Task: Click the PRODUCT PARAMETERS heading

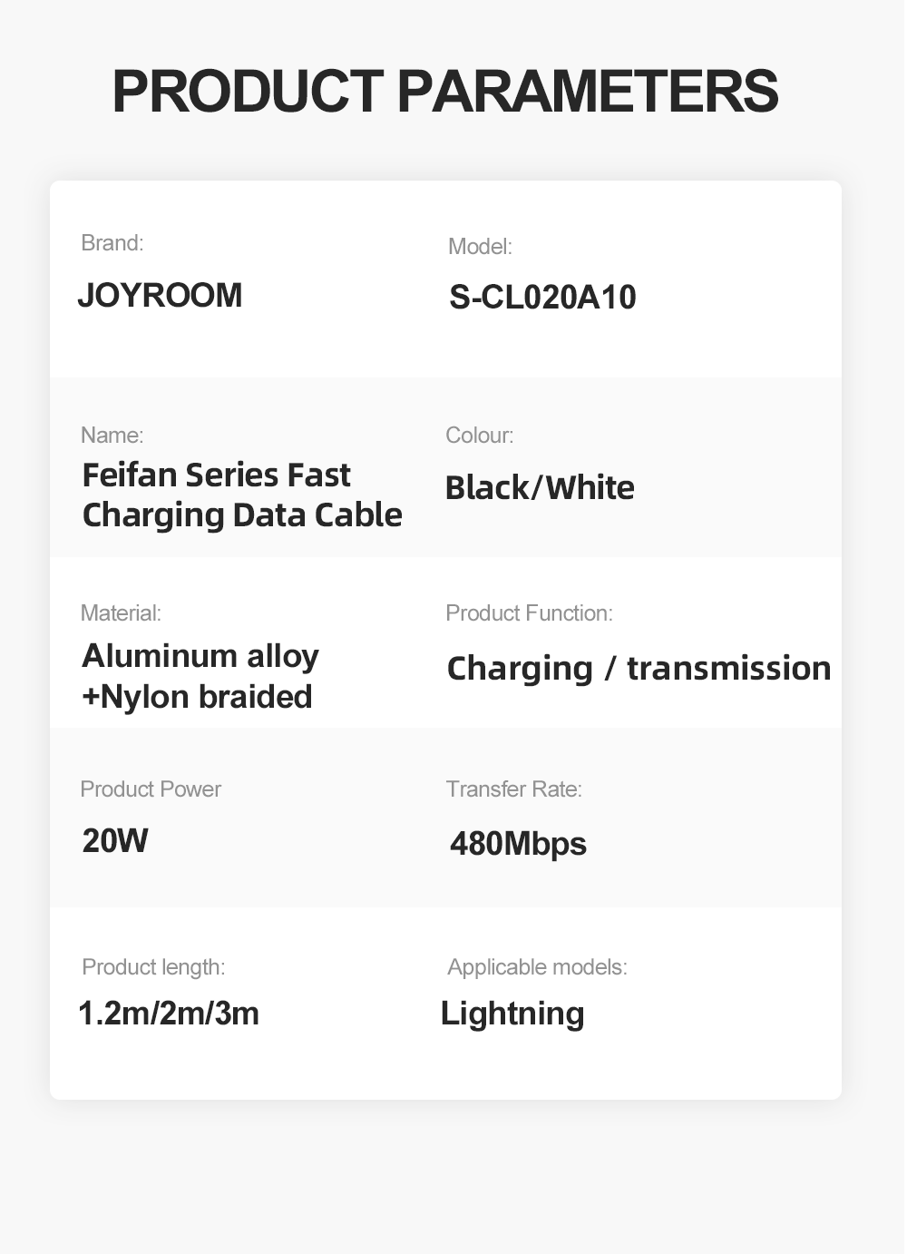Action: 444,91
